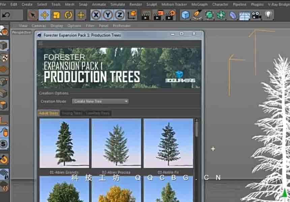
Task: Click the orange magnet icon in sidebar
Action: (4, 160)
